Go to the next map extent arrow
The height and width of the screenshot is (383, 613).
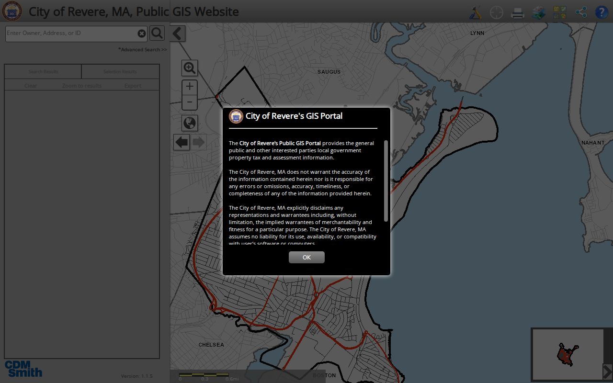tap(199, 142)
